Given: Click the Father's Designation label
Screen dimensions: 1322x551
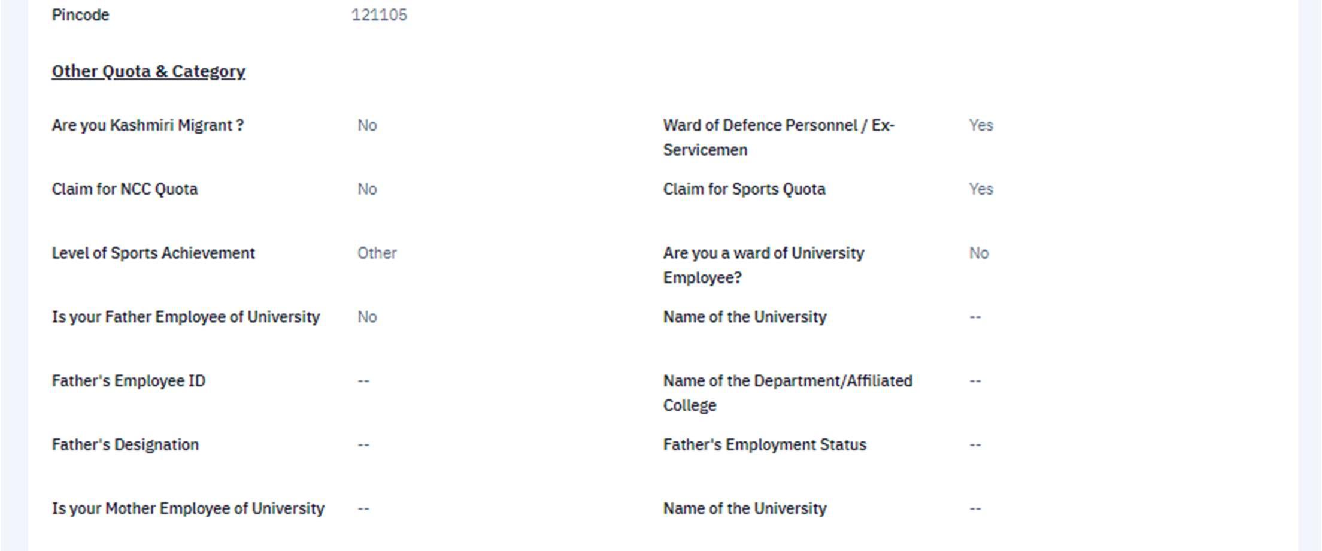Looking at the screenshot, I should [x=125, y=445].
